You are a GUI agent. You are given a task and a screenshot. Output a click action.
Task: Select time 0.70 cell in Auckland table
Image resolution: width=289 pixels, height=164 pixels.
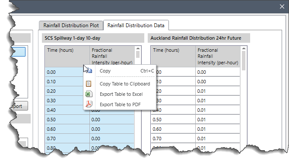(x=173, y=139)
